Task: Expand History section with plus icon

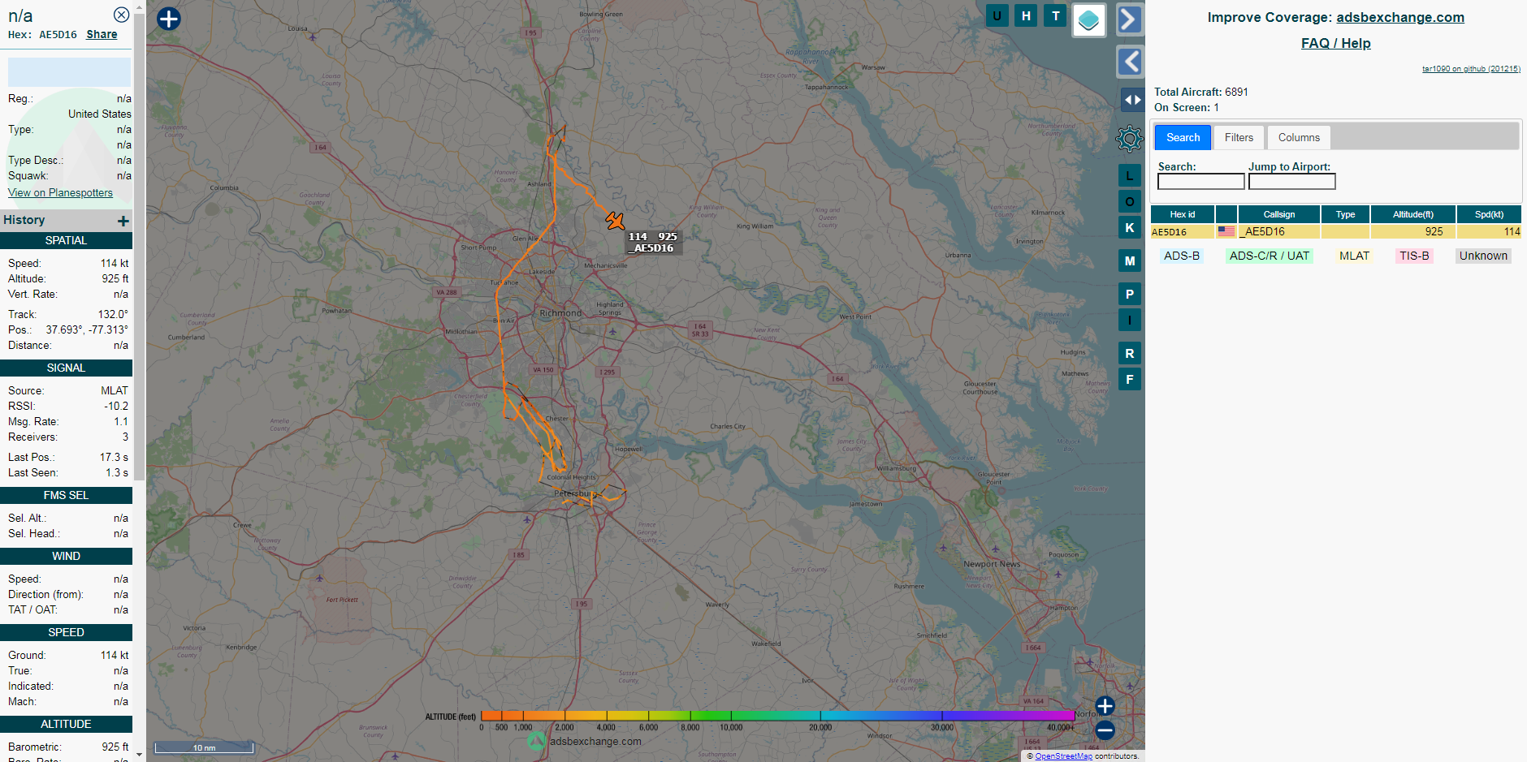Action: [x=123, y=221]
